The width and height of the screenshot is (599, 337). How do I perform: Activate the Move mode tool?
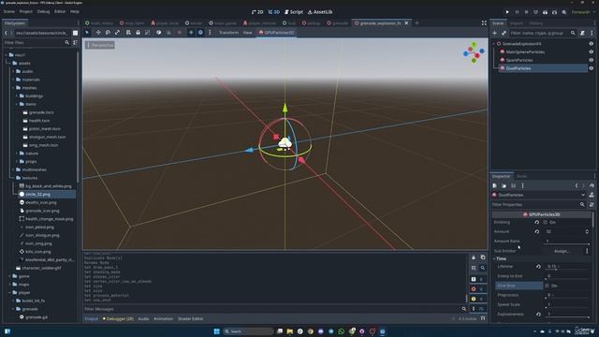98,33
